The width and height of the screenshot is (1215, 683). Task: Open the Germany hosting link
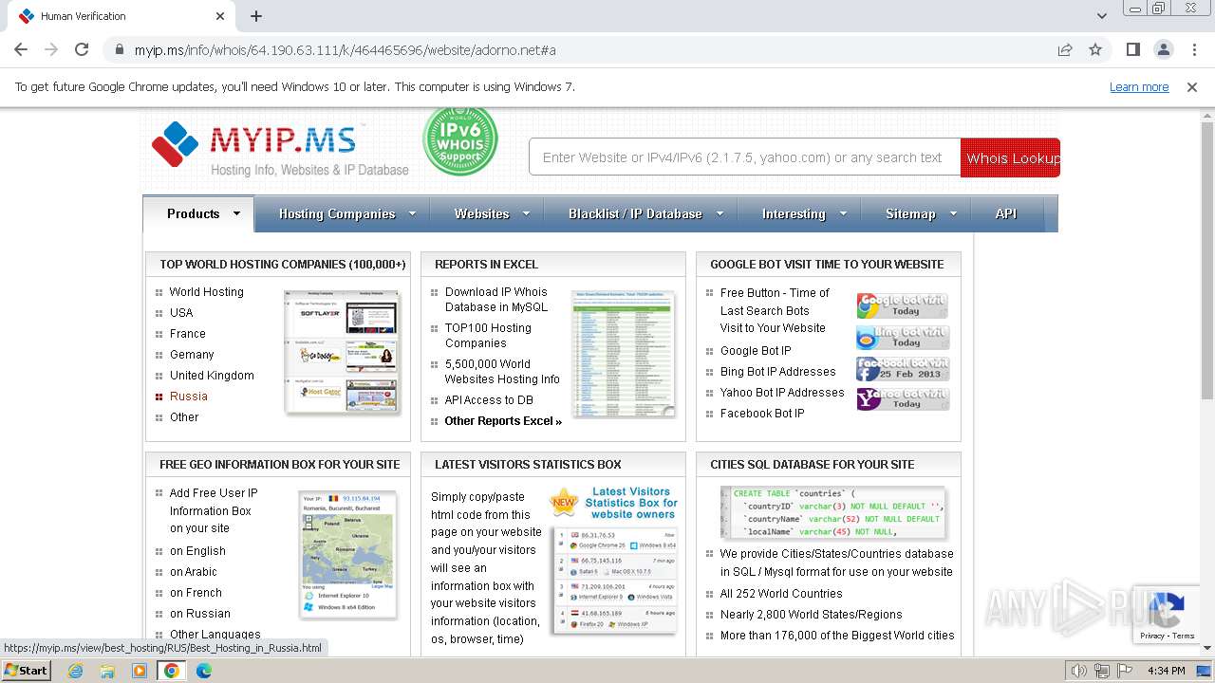point(192,355)
